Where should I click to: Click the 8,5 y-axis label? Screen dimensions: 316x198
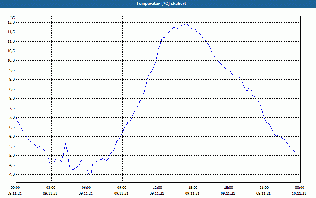[12, 89]
